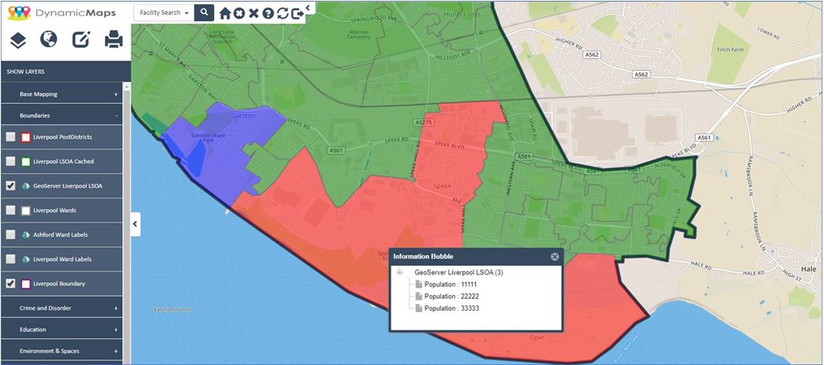The width and height of the screenshot is (824, 365).
Task: Click the Liverpool Wards layer label
Action: (54, 210)
